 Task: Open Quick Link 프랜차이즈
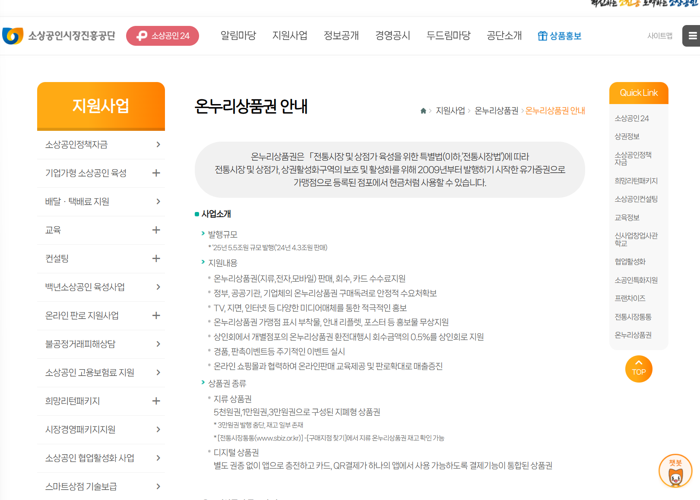(630, 298)
